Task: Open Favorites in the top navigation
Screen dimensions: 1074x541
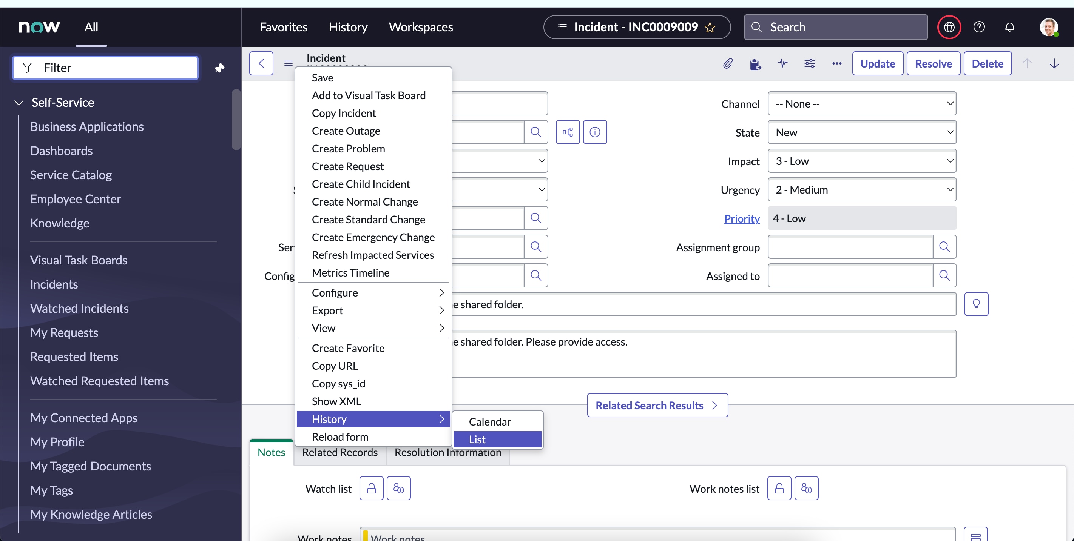Action: point(284,27)
